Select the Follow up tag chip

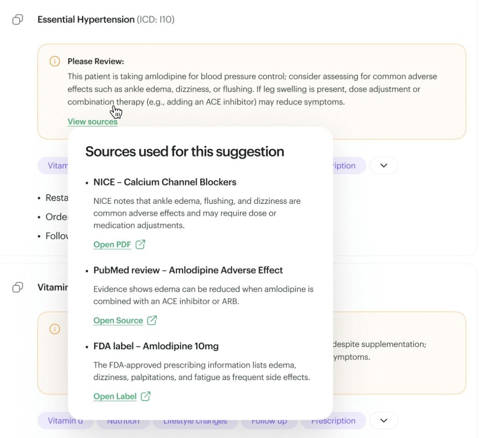[x=269, y=421]
